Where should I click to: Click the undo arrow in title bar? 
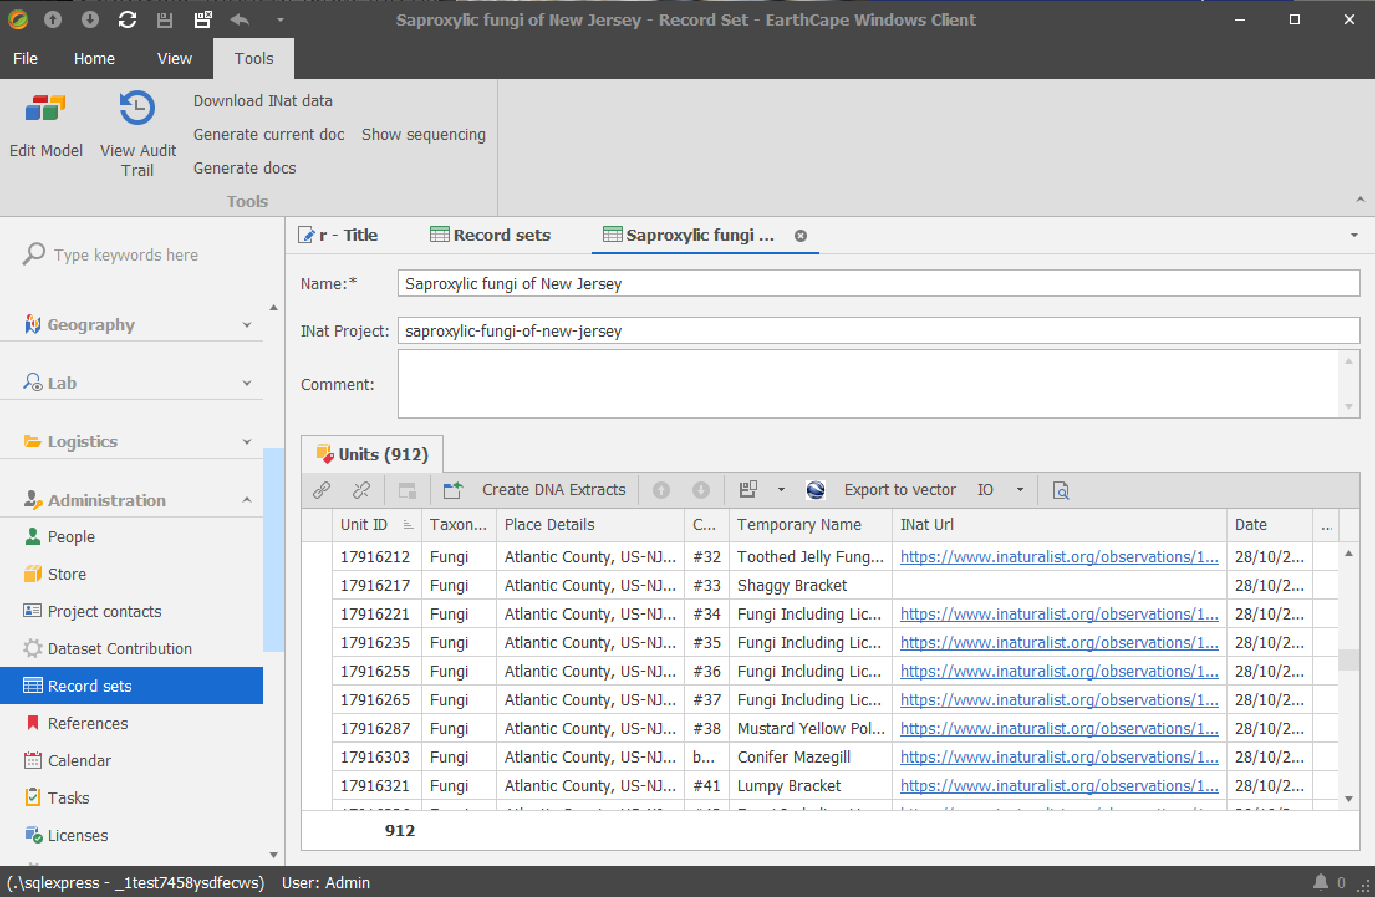click(240, 20)
